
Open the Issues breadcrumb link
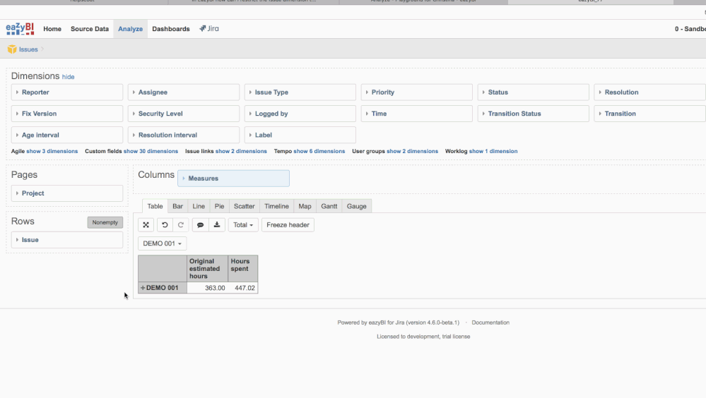tap(28, 49)
